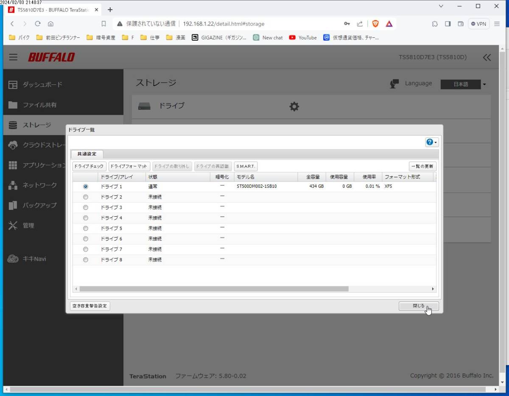Open the バイク bookmark folder

[20, 37]
